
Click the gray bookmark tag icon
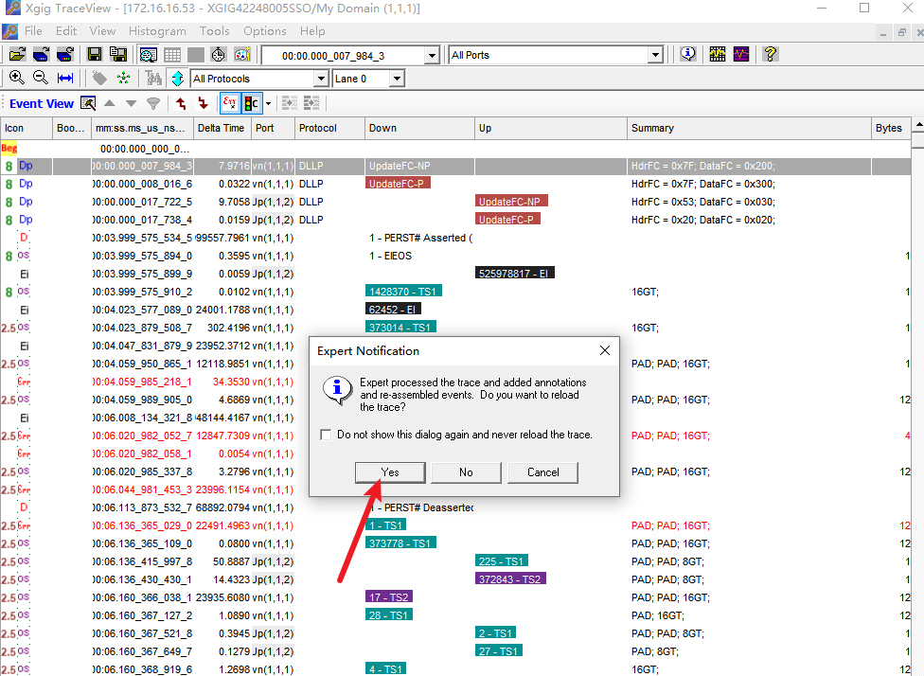click(99, 78)
